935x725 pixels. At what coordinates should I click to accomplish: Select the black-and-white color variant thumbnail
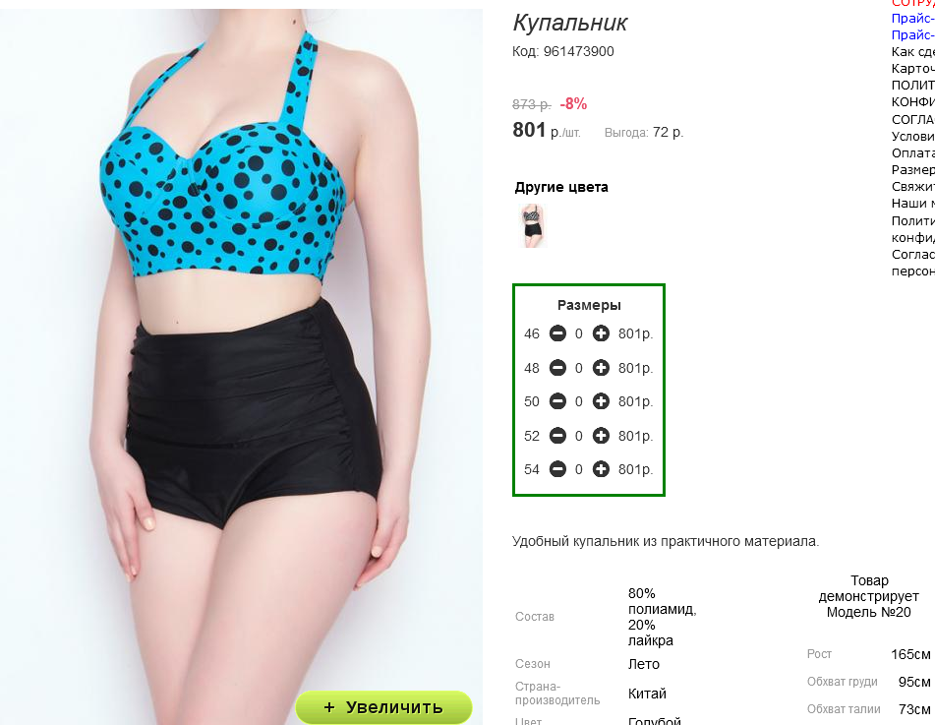(533, 225)
